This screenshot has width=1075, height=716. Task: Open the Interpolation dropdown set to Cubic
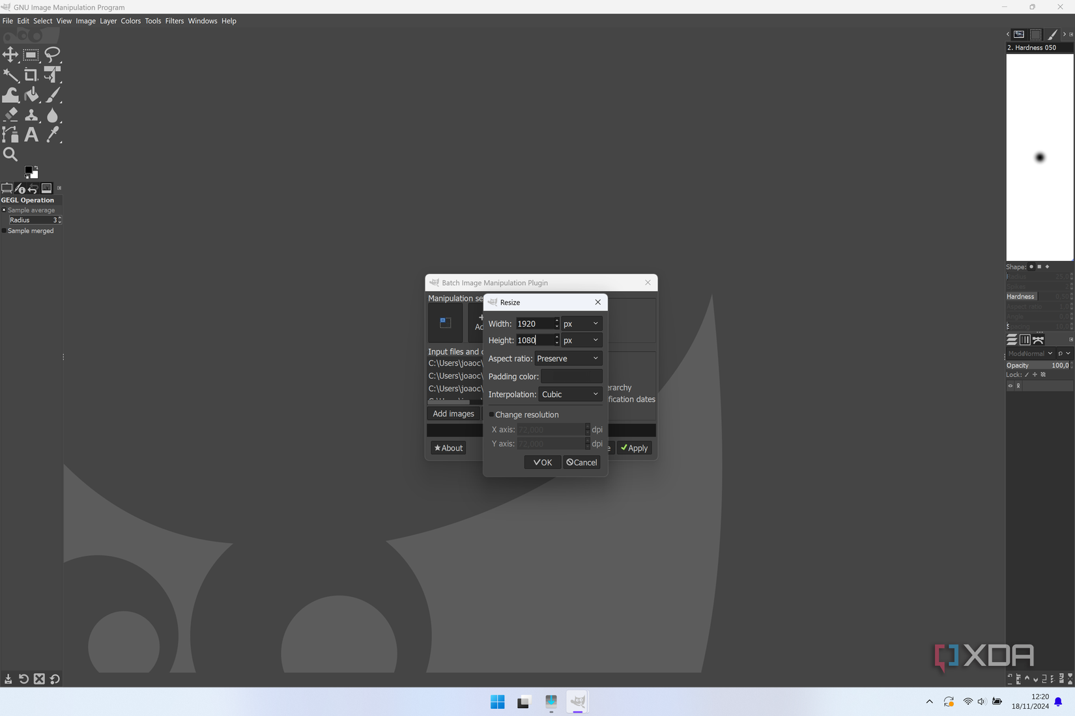pyautogui.click(x=569, y=394)
